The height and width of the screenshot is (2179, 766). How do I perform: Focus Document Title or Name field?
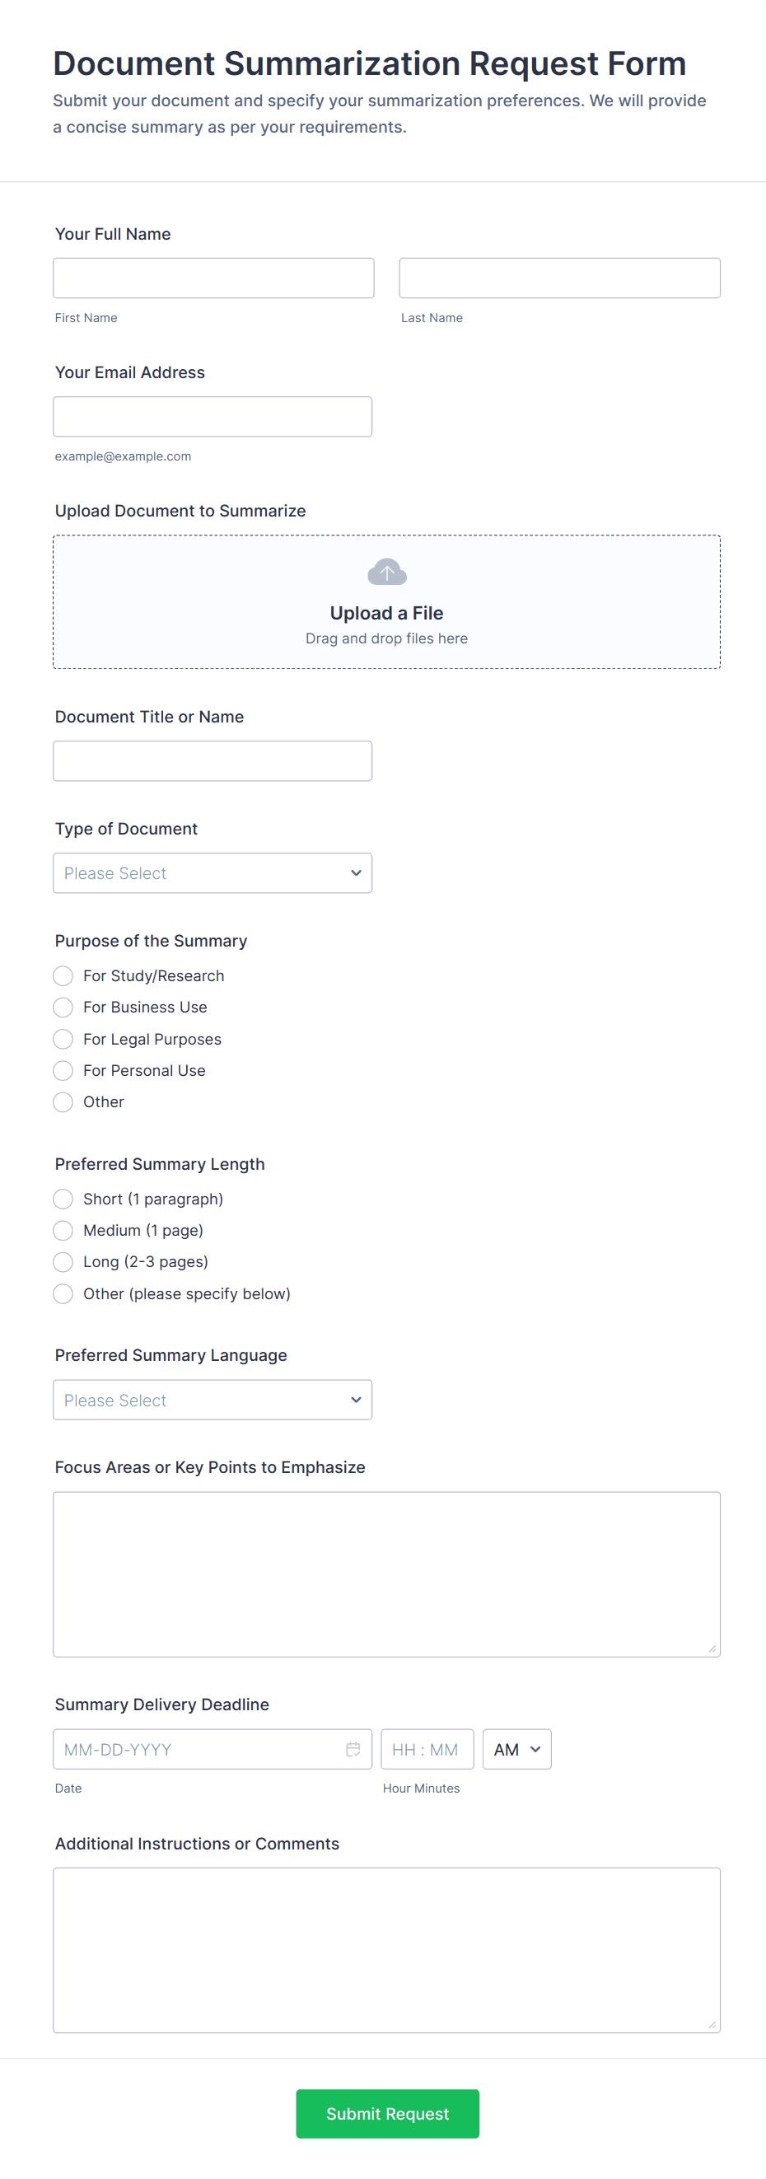coord(213,761)
